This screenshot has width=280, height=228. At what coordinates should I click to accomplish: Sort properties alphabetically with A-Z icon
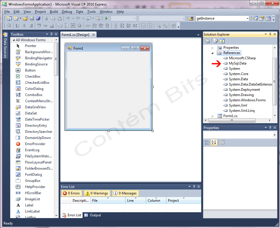coord(214,142)
